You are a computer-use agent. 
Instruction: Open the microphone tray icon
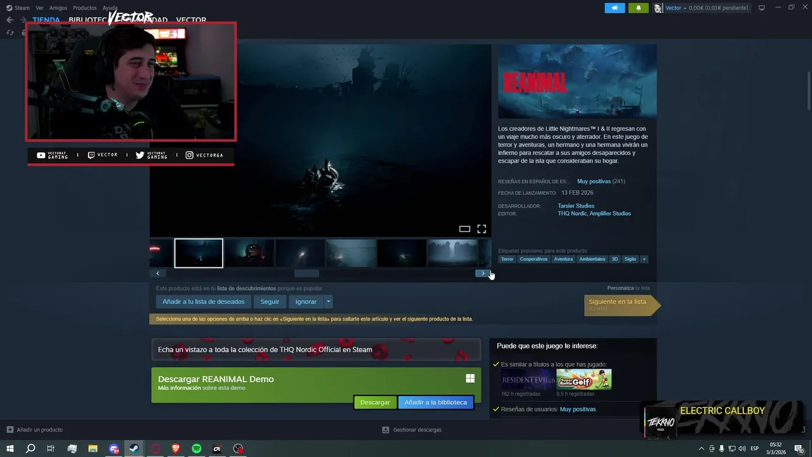[721, 449]
